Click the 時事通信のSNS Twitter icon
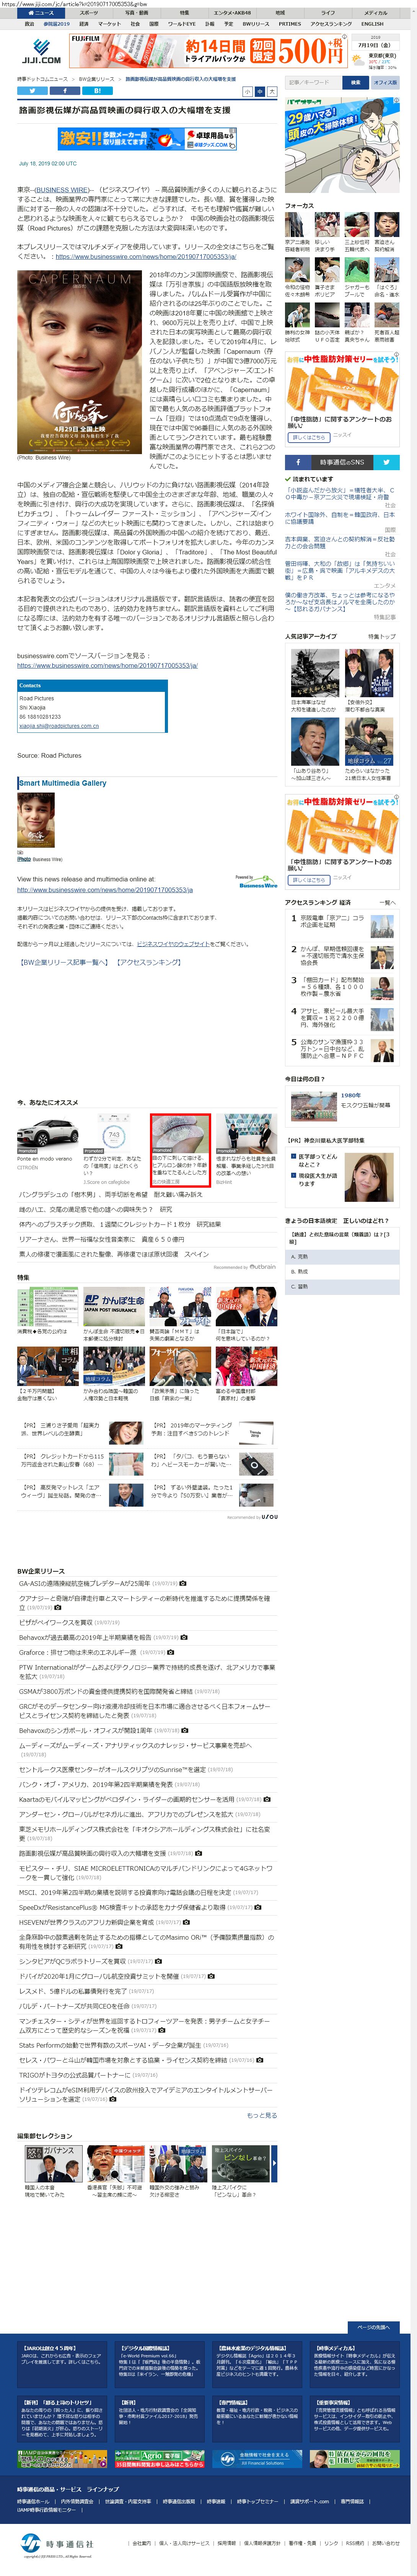The width and height of the screenshot is (417, 2576). [x=386, y=462]
